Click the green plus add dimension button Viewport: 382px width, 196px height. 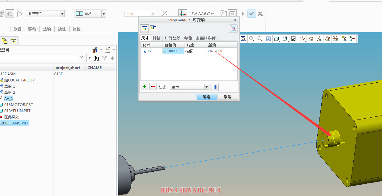pos(144,87)
